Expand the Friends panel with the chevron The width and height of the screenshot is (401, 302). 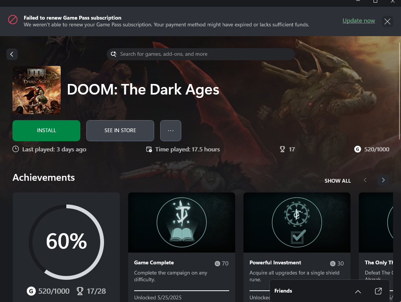click(x=358, y=291)
